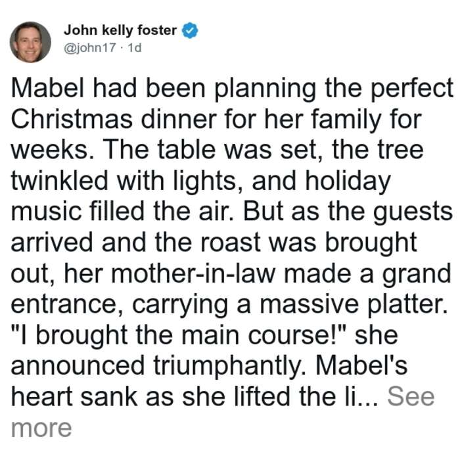
Task: Click the blue verified checkmark badge
Action: [190, 30]
